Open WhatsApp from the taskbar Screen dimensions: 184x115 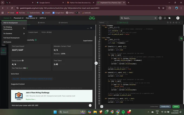[106, 112]
